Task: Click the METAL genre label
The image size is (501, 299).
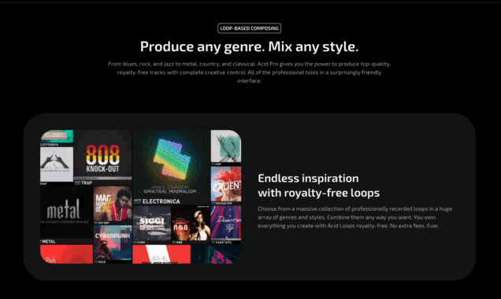Action: click(49, 242)
